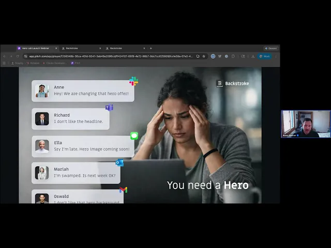This screenshot has height=248, width=331.
Task: Bookmark this page with the star
Action: pos(204,56)
